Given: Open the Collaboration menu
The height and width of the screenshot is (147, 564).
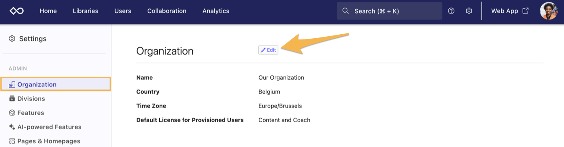Looking at the screenshot, I should coord(167,11).
